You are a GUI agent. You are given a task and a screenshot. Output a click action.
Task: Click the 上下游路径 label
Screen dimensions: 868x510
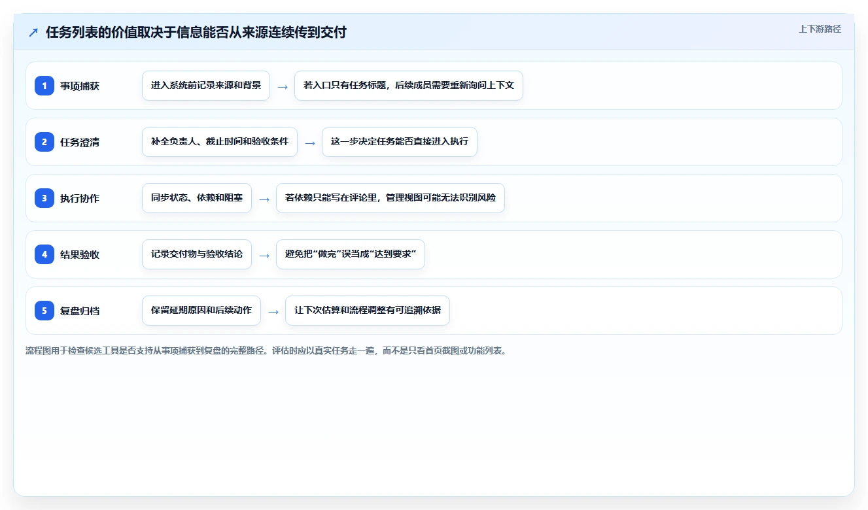click(820, 29)
